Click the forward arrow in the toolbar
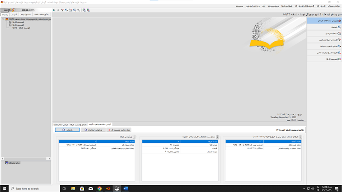Image resolution: width=342 pixels, height=192 pixels. coord(58,10)
